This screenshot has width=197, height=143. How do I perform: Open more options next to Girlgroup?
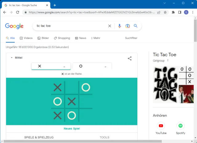point(168,61)
